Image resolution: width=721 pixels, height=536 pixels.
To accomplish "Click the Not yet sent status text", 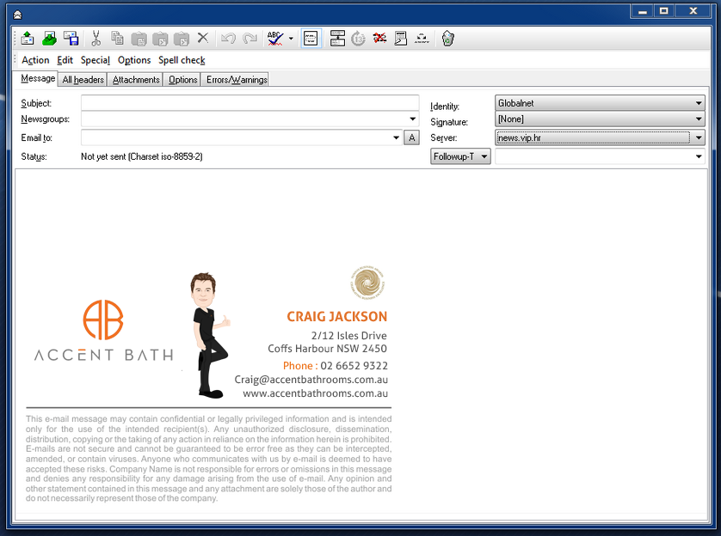I will pyautogui.click(x=142, y=156).
